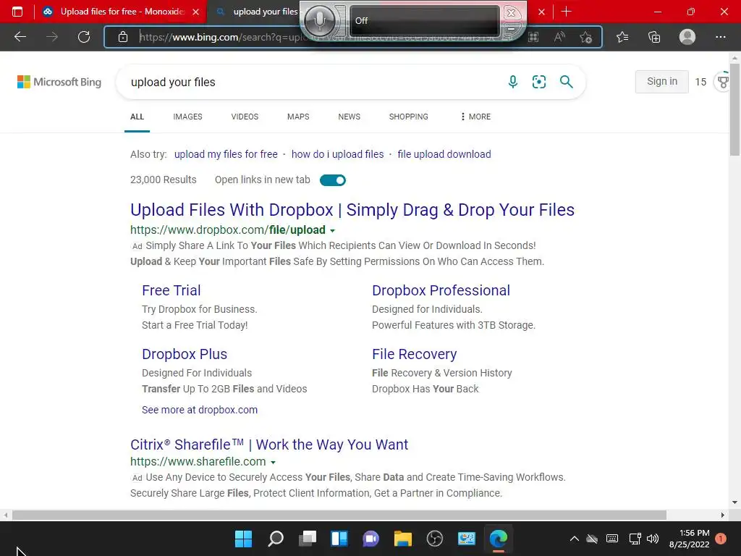Expand the sharefile.com URL dropdown arrow
Screen dimensions: 741x556
(x=273, y=463)
